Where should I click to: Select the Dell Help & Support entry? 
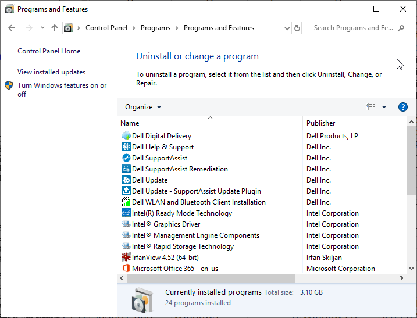tap(163, 147)
